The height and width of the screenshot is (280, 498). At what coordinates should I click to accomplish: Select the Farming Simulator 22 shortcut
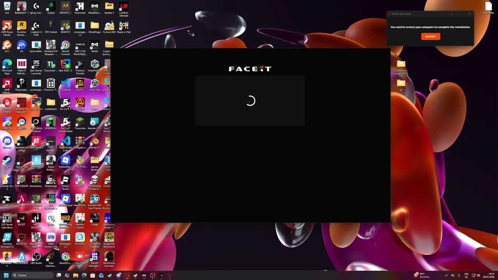coord(7,240)
